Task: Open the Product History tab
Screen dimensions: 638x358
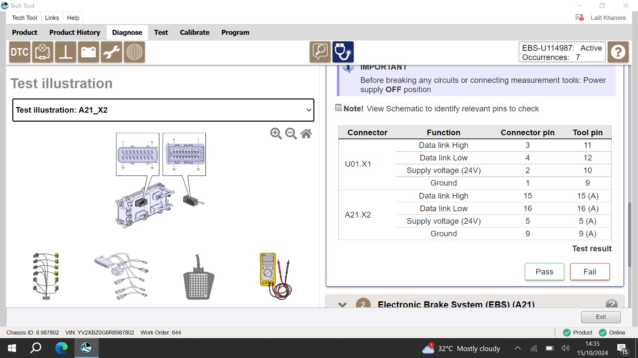Action: click(75, 33)
